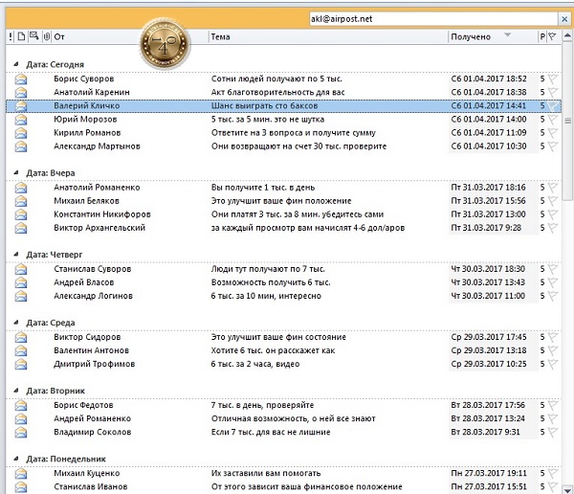This screenshot has height=494, width=574.
Task: Toggle follow-up flag on Анатолий Романенко message
Action: (x=553, y=188)
